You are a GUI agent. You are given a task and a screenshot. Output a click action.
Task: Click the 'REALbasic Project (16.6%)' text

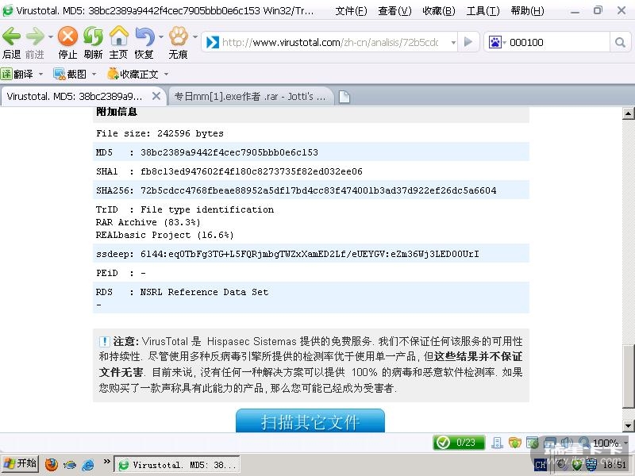164,235
